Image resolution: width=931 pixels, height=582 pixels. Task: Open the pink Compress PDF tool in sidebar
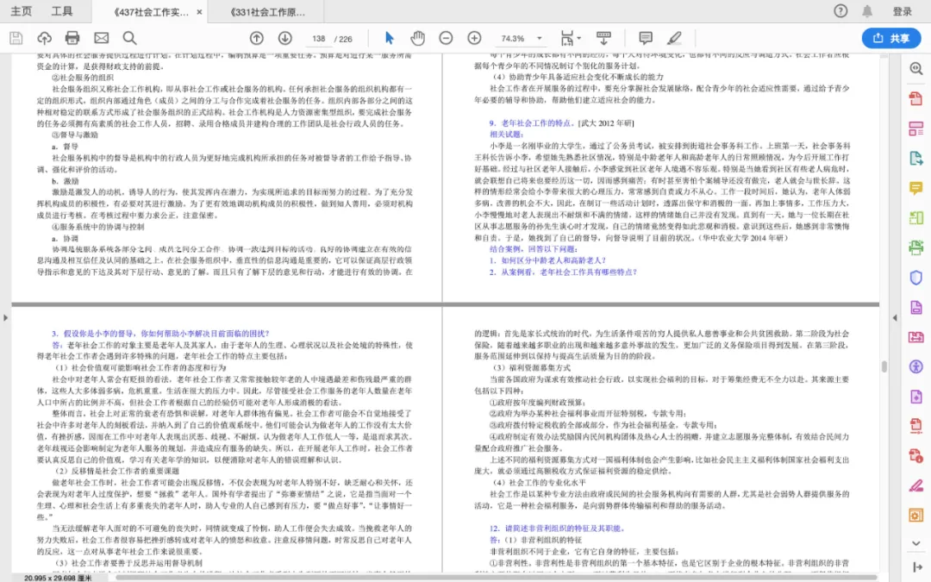point(916,337)
